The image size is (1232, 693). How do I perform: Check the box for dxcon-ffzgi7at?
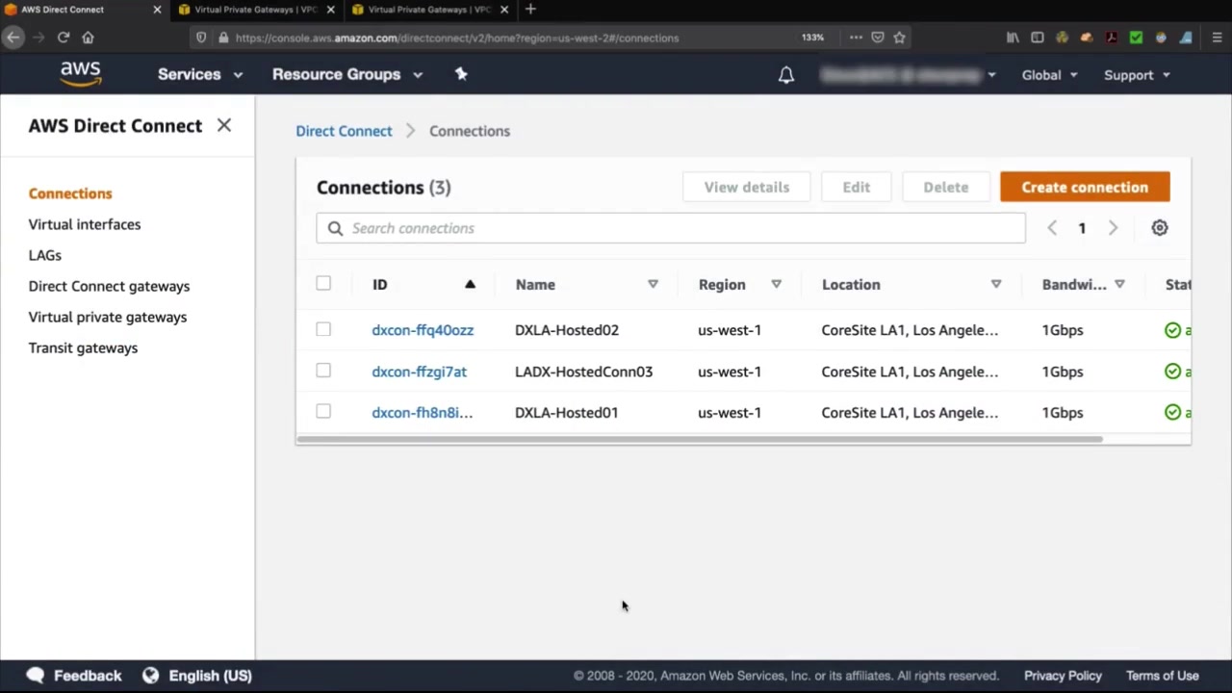click(x=323, y=371)
